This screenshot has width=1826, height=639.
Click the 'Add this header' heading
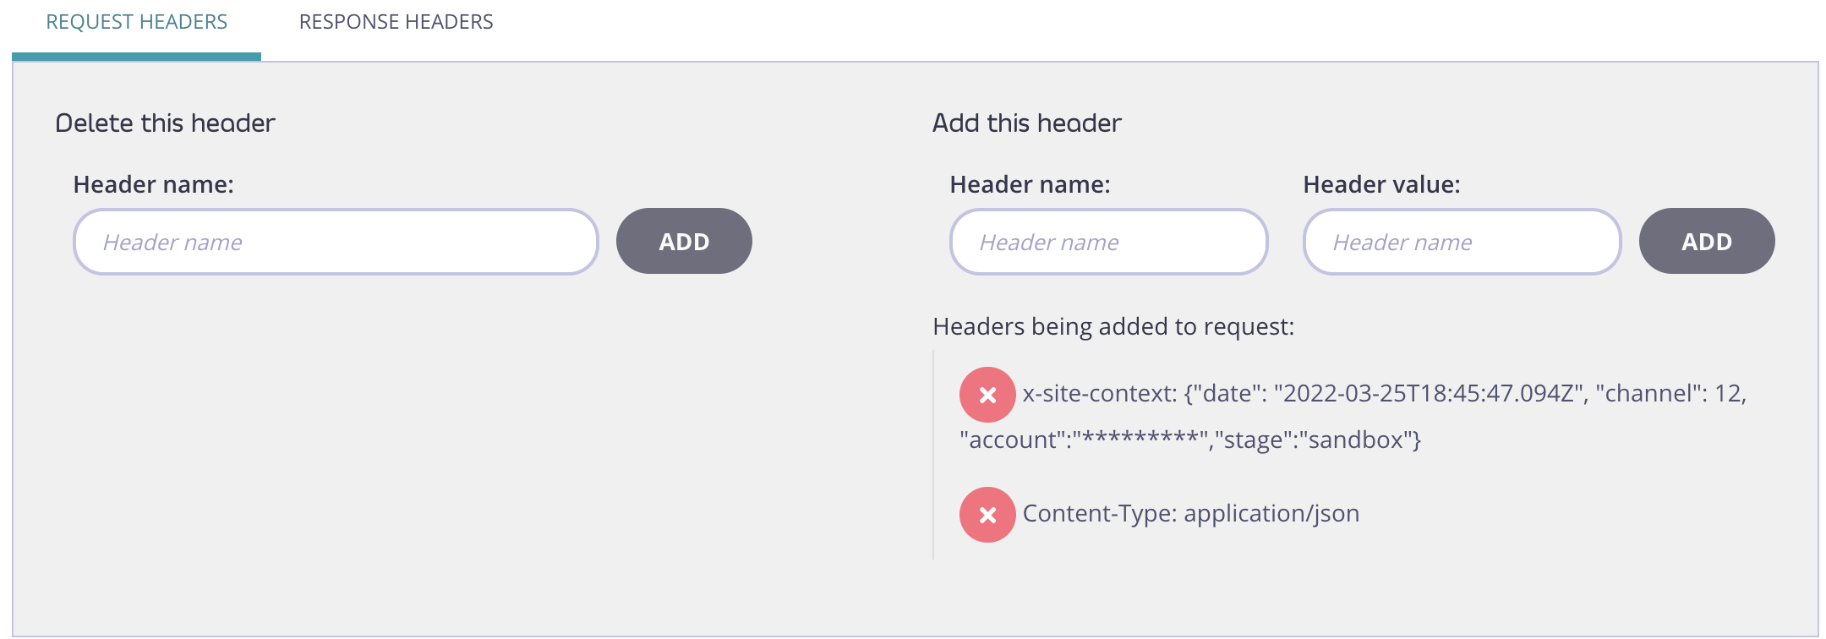click(1027, 123)
